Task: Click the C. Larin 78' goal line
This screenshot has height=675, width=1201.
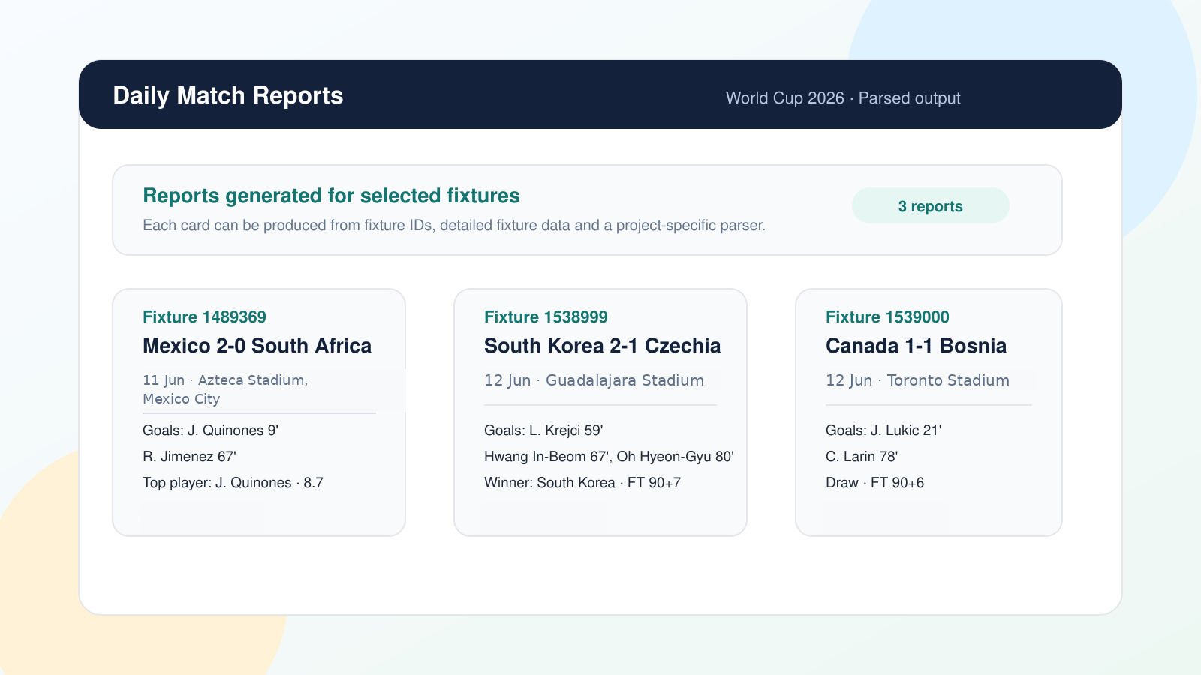Action: (862, 457)
